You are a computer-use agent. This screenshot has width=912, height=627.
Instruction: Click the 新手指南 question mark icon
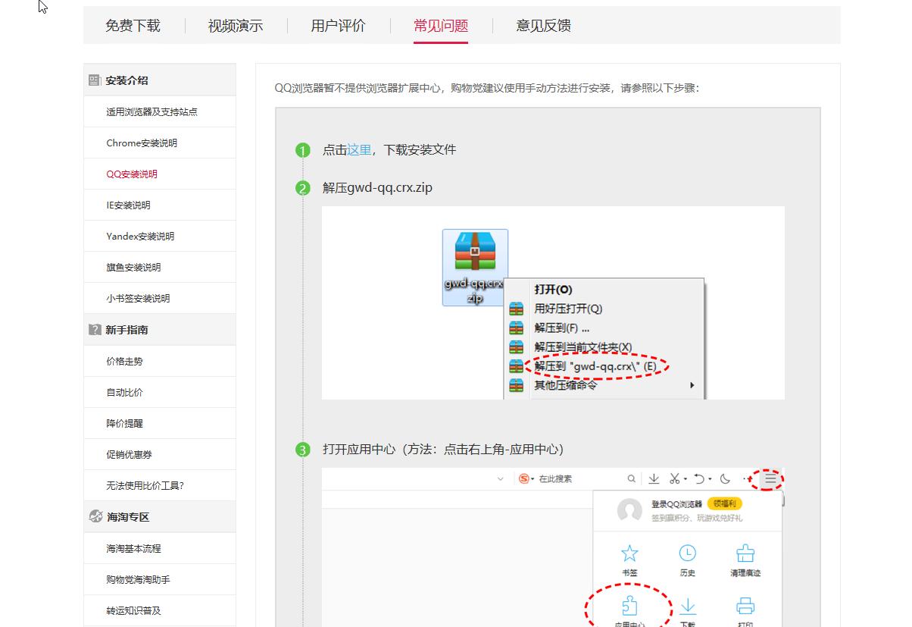[95, 330]
